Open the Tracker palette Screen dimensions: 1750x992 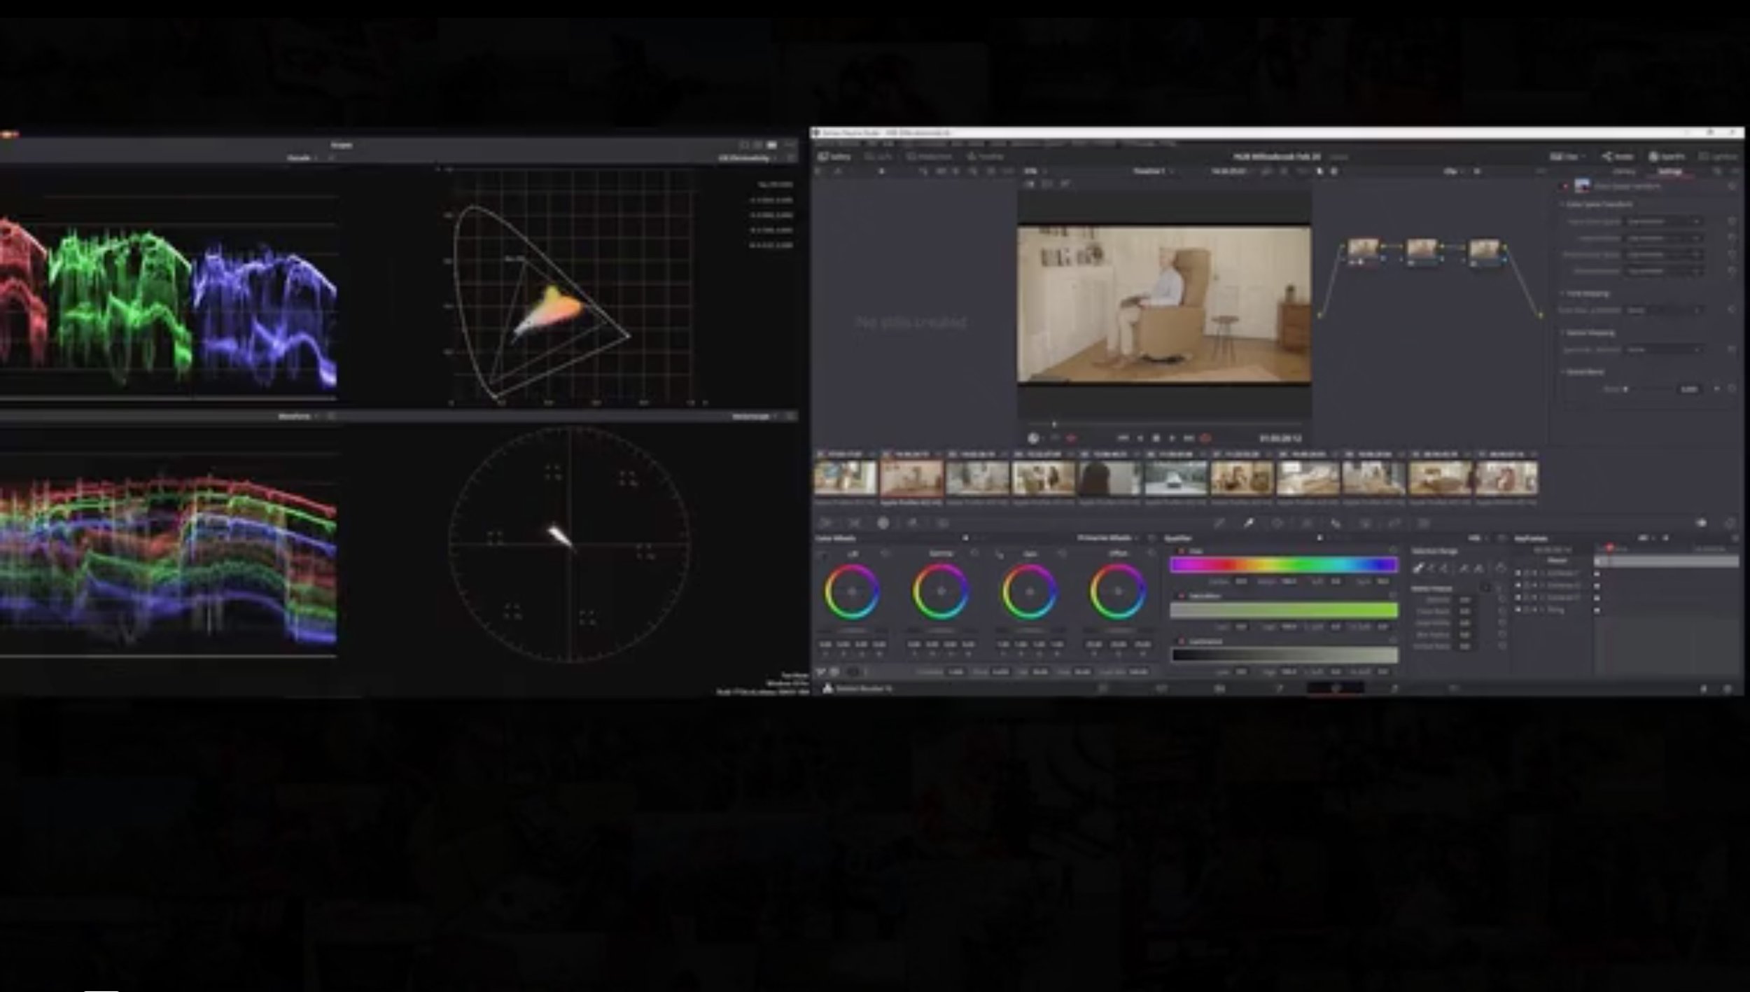1307,522
